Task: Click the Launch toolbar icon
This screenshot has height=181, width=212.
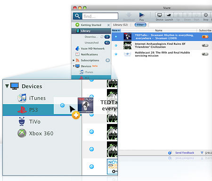Action: tap(169, 15)
